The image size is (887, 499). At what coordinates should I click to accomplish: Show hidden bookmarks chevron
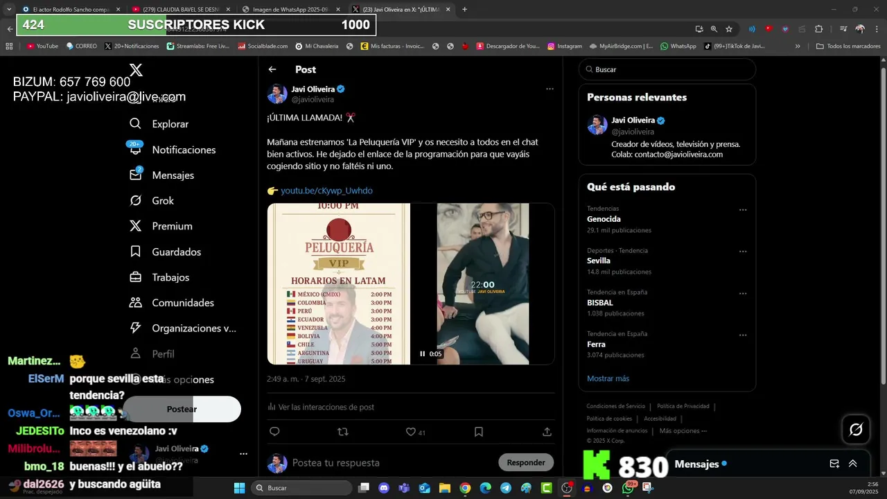pos(798,46)
